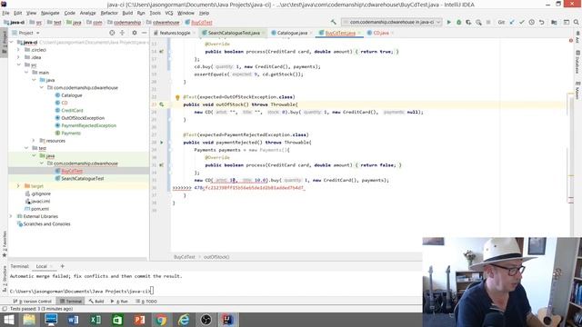
Task: Switch to SearchCatalogueTest.java editor tab
Action: [x=234, y=33]
